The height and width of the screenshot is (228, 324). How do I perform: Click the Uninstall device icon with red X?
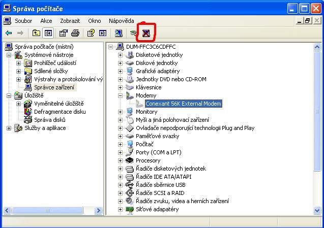pos(146,33)
